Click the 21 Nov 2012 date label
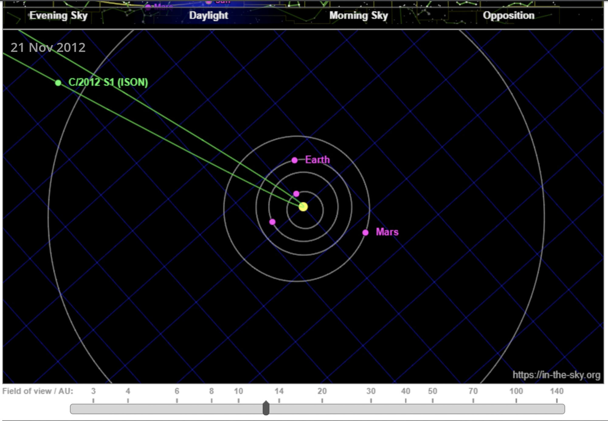The image size is (608, 421). coord(48,47)
